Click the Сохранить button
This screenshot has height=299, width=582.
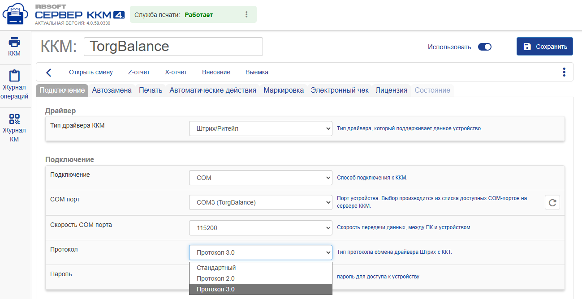pos(544,47)
